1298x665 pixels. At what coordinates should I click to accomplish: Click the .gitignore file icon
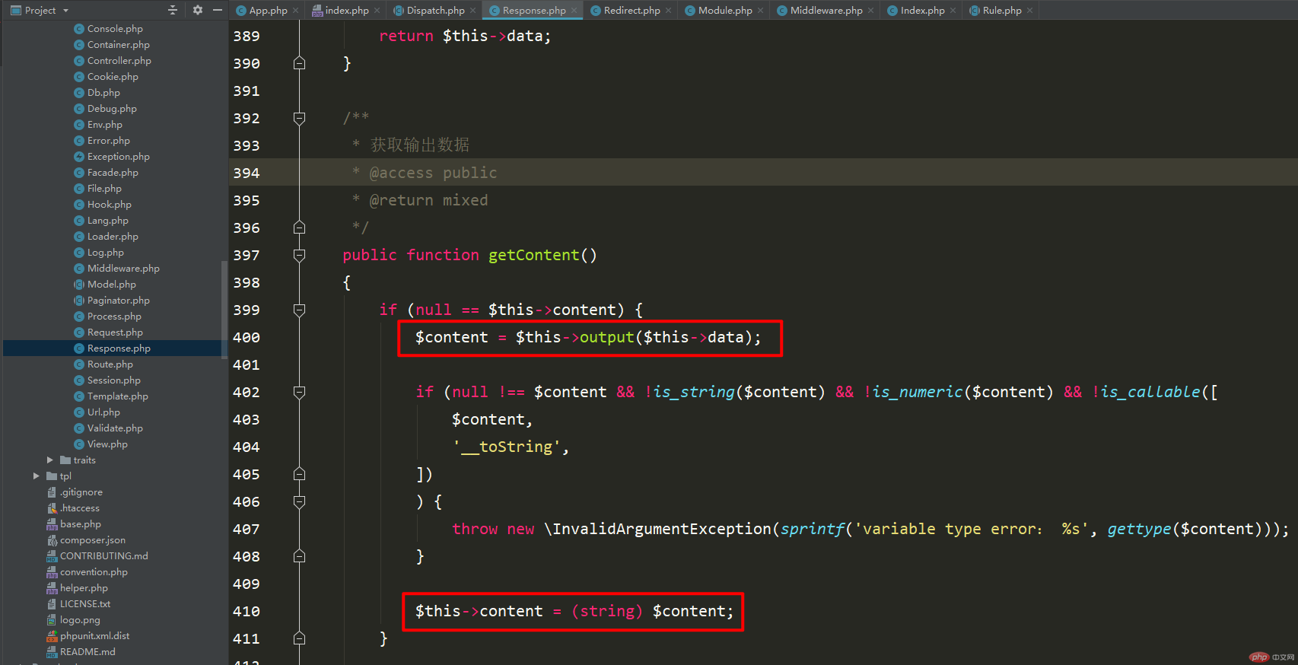click(x=52, y=492)
